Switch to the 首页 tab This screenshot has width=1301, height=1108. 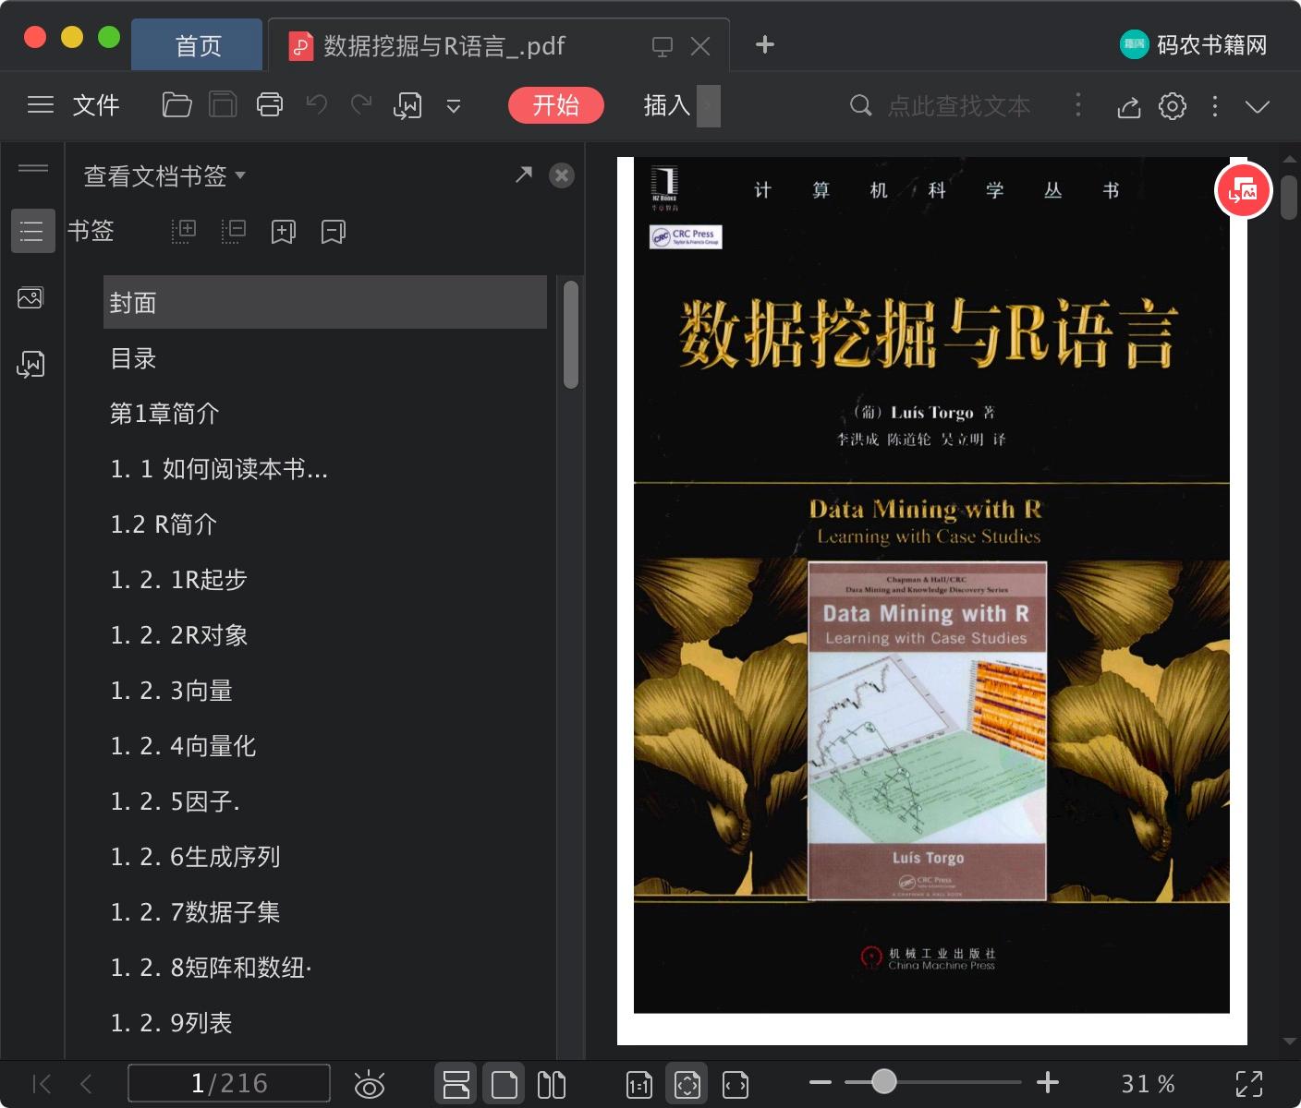pos(198,45)
